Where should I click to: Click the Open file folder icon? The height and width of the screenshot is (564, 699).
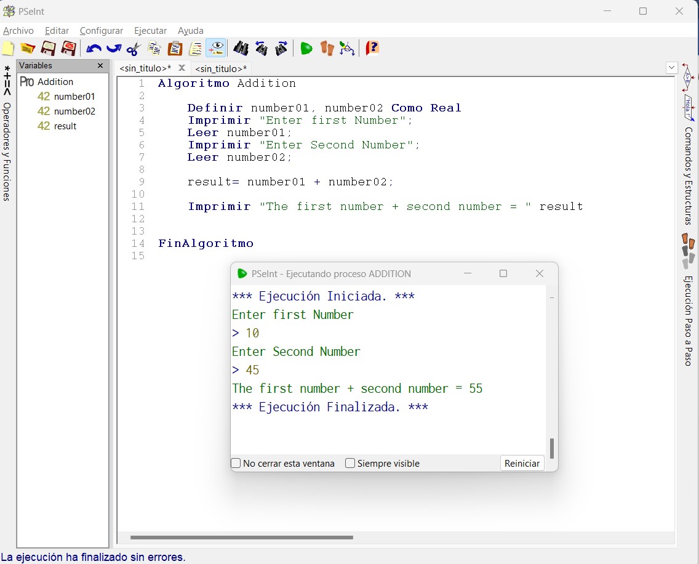coord(28,48)
